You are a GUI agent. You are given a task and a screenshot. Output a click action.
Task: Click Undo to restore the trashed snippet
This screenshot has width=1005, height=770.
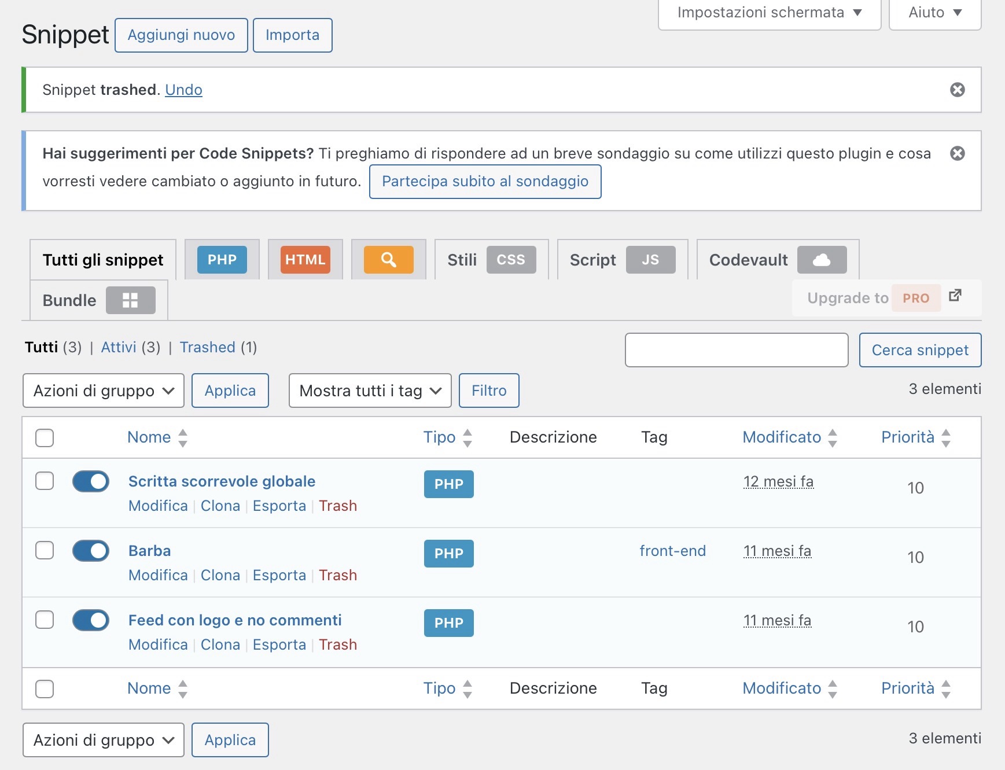(x=183, y=90)
